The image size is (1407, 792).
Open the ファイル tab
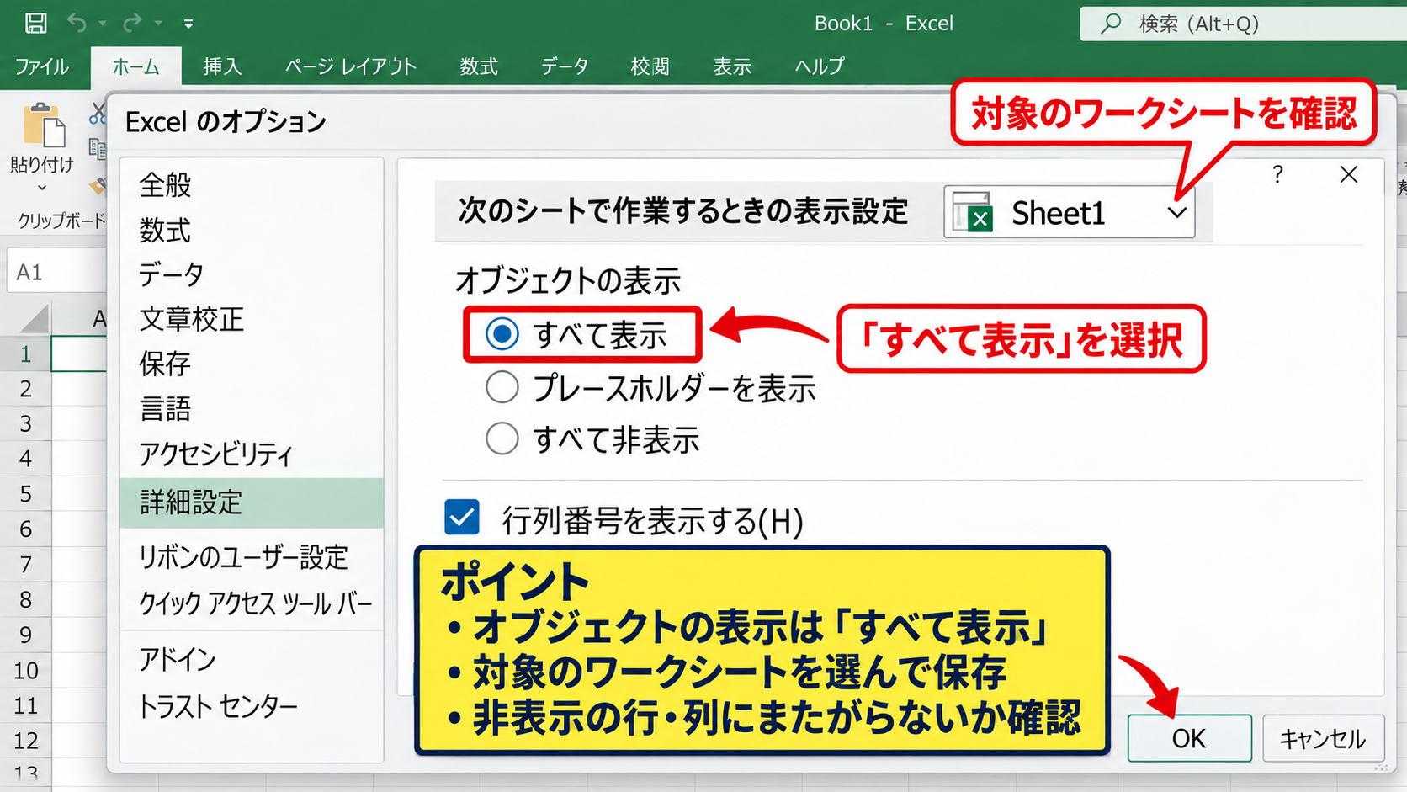(42, 66)
